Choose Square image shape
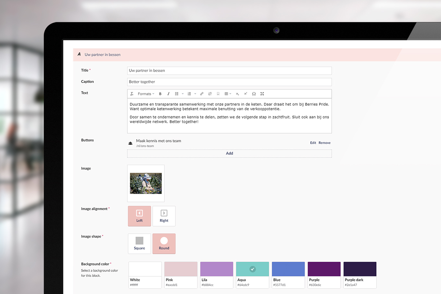This screenshot has height=294, width=441. [x=139, y=243]
